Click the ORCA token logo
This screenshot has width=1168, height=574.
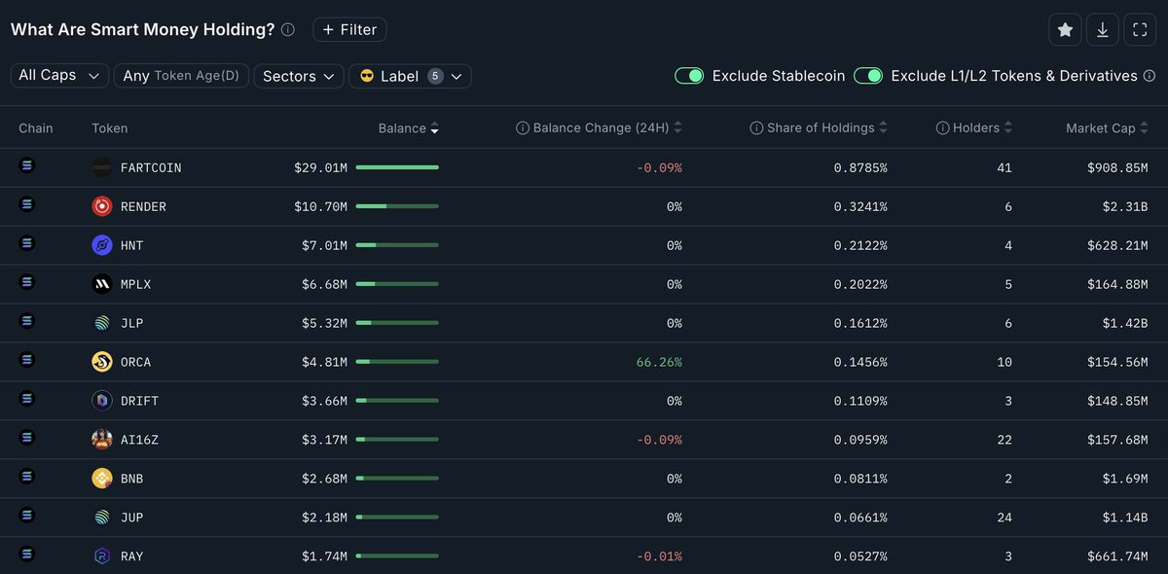[x=102, y=362]
